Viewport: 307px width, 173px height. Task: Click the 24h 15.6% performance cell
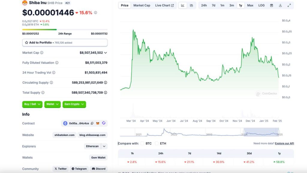[x=161, y=162]
